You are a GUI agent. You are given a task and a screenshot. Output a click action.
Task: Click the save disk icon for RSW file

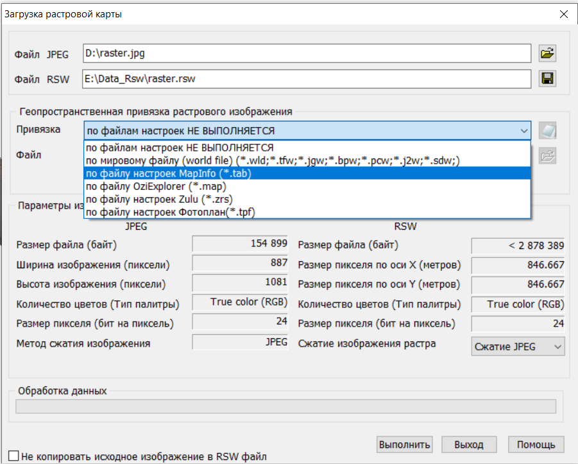pyautogui.click(x=547, y=79)
